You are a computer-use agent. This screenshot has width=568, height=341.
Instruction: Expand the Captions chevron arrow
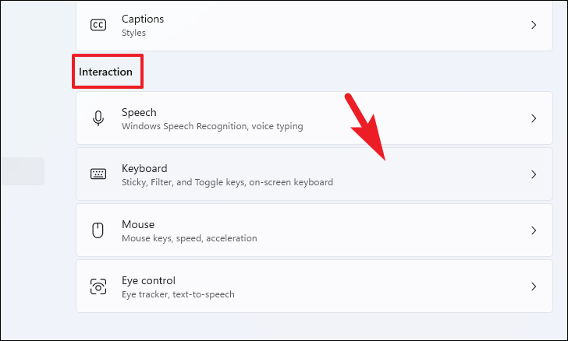click(534, 25)
